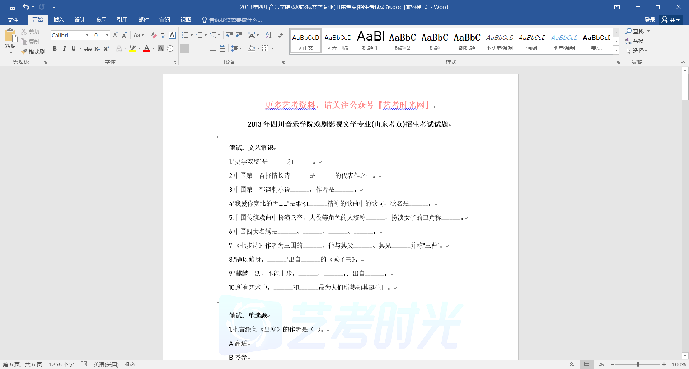The image size is (689, 369).
Task: Click the Clear Formatting eraser icon
Action: point(154,35)
